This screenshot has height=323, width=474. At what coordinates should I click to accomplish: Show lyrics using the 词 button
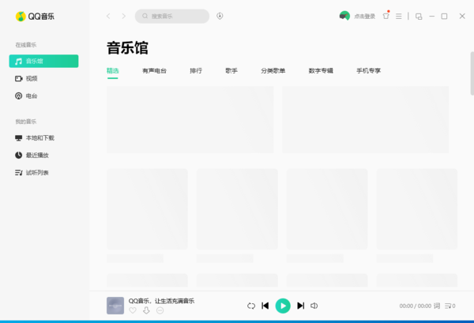point(437,306)
